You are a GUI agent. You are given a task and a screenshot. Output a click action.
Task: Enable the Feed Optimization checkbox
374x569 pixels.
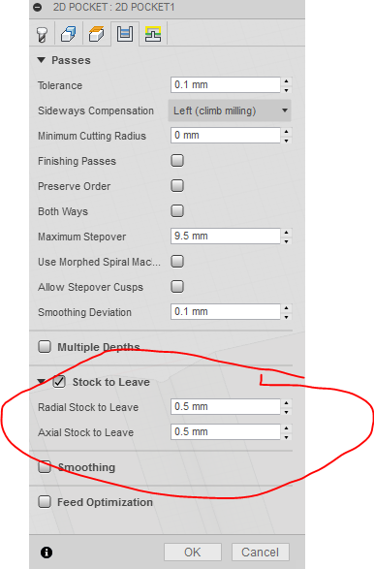tap(45, 502)
